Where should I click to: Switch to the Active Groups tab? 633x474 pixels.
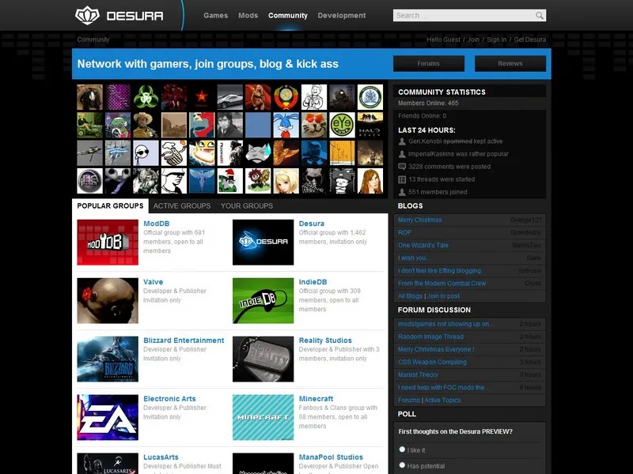click(182, 206)
